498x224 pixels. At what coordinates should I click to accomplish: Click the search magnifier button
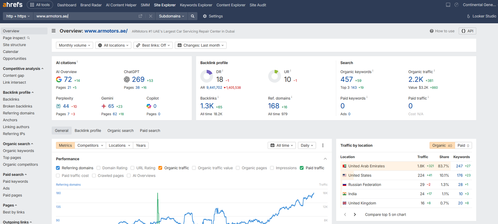[193, 16]
